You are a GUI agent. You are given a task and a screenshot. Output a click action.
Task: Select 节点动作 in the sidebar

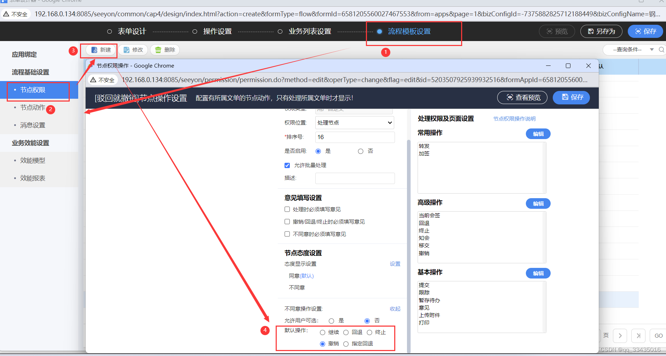(33, 108)
